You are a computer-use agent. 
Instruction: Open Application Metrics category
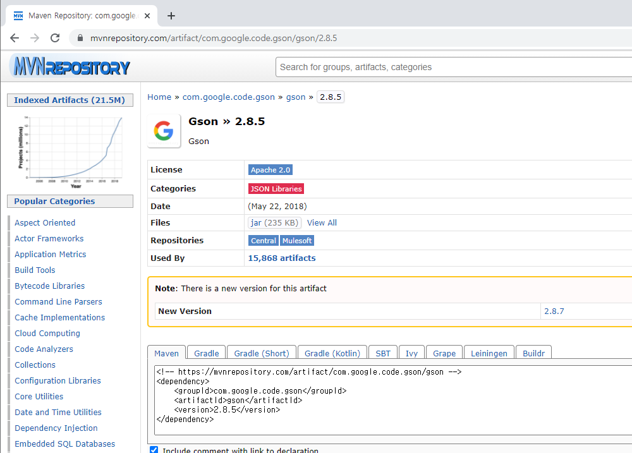(x=51, y=255)
